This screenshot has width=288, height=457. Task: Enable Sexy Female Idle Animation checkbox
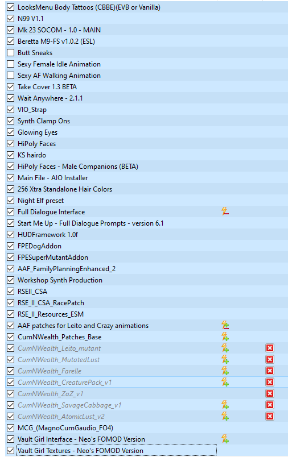[x=10, y=64]
